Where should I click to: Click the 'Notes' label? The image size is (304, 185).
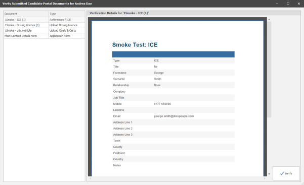(117, 165)
